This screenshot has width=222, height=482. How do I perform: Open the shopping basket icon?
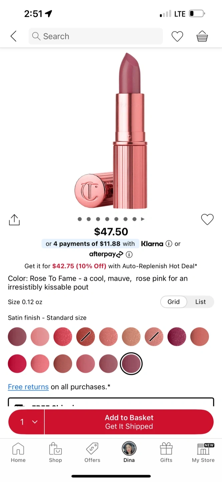(x=202, y=36)
